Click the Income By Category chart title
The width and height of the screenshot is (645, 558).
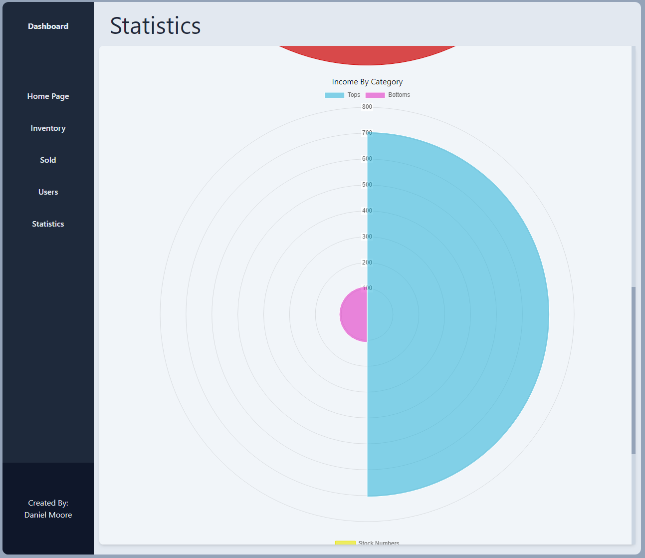[x=367, y=82]
